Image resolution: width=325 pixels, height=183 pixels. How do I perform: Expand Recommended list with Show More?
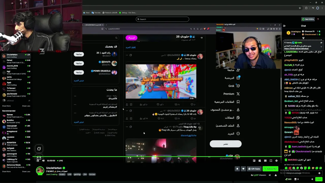pyautogui.click(x=6, y=172)
